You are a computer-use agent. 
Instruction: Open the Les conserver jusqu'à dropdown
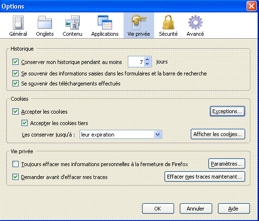pyautogui.click(x=121, y=135)
